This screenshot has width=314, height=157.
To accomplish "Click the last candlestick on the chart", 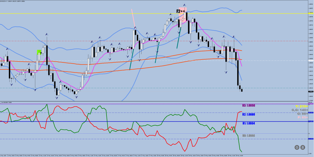I will pyautogui.click(x=242, y=90).
